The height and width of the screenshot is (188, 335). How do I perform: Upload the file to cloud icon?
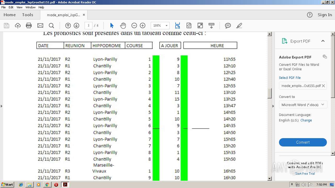coord(18,26)
